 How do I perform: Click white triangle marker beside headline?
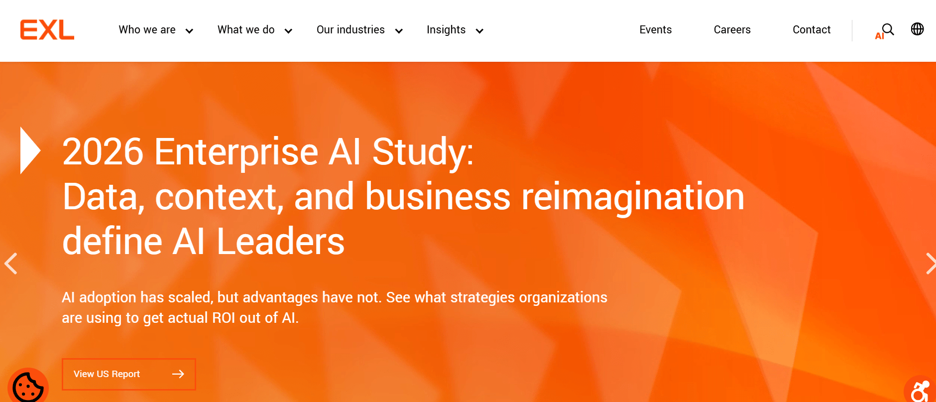(x=30, y=150)
